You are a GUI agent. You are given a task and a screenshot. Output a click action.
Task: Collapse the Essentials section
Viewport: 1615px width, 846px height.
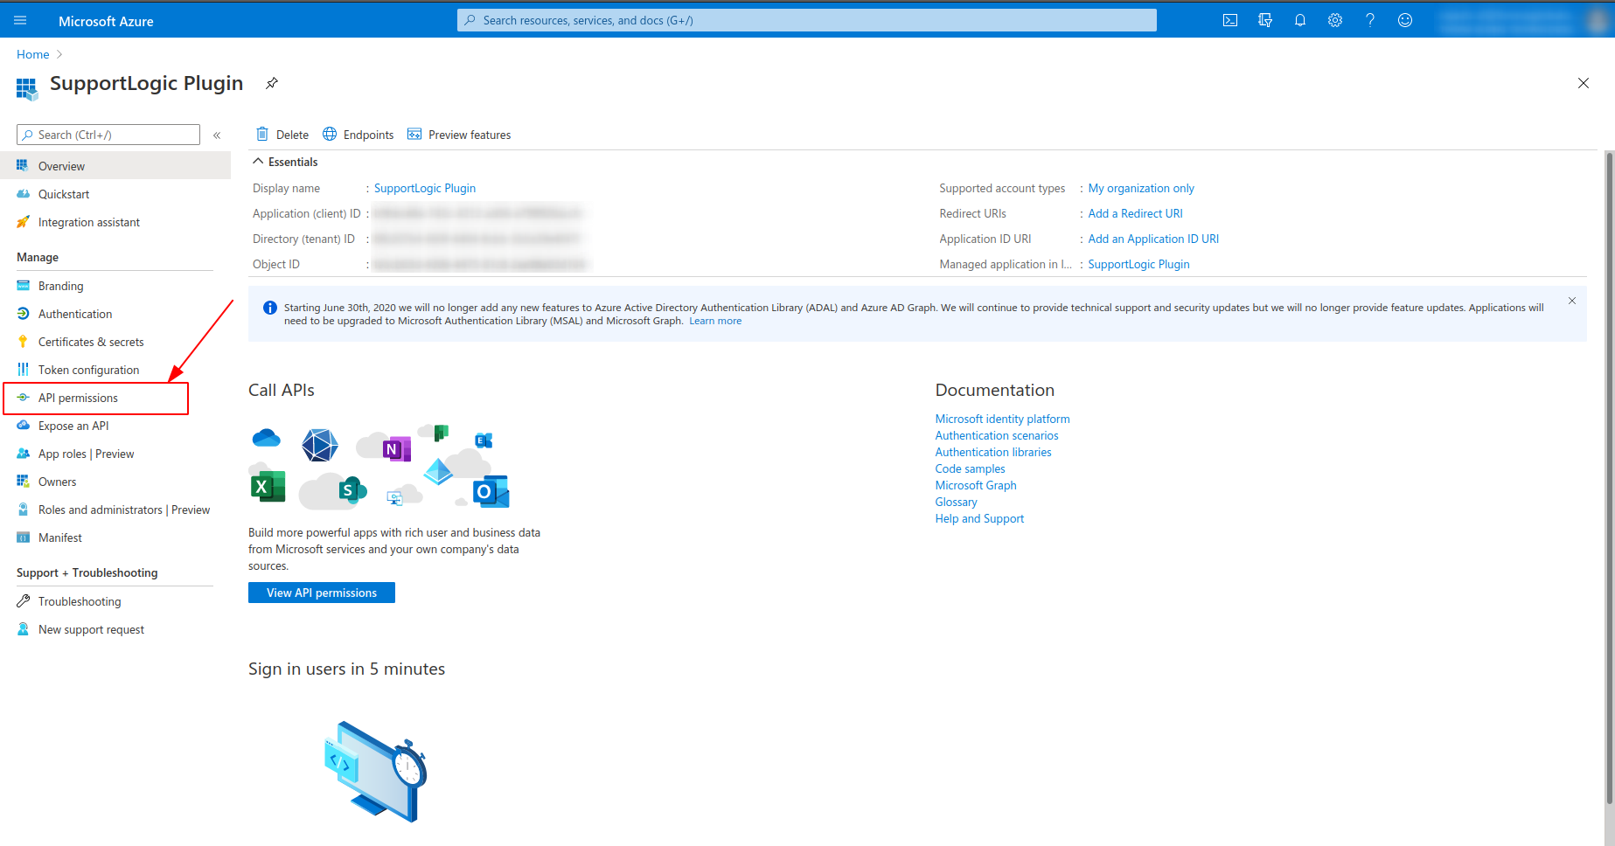click(258, 162)
